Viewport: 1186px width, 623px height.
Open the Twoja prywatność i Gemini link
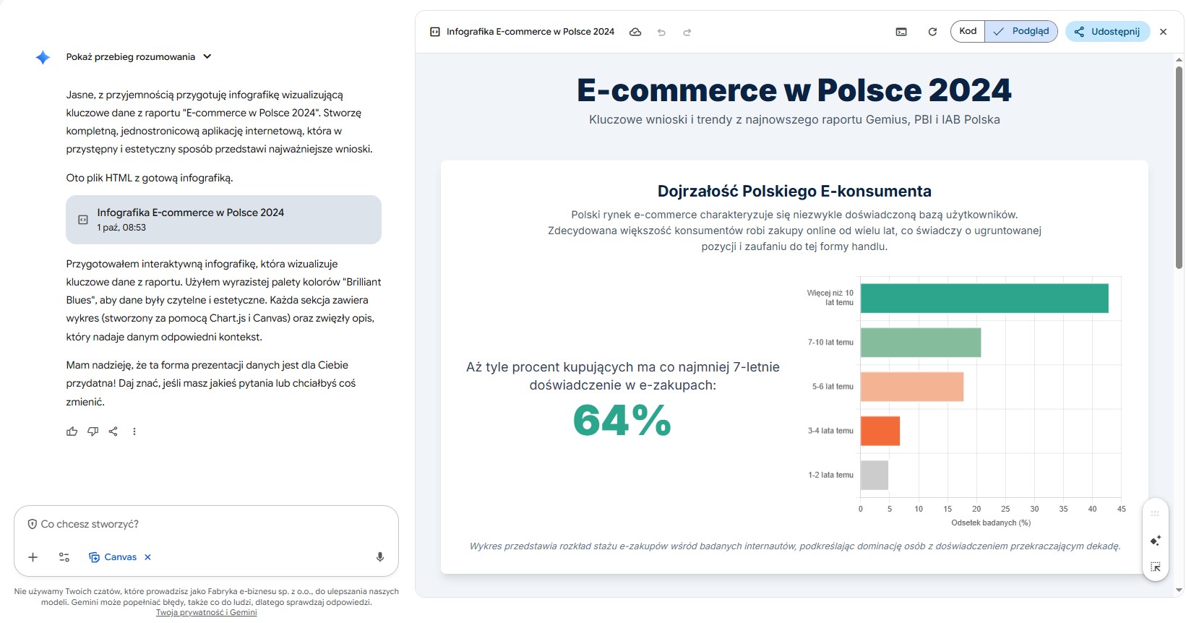[206, 613]
